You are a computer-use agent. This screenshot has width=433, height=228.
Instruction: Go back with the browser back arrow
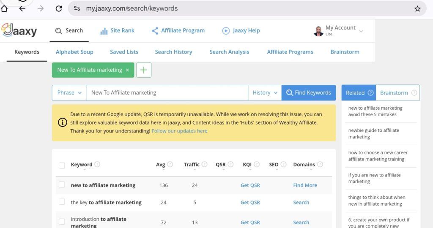point(22,8)
